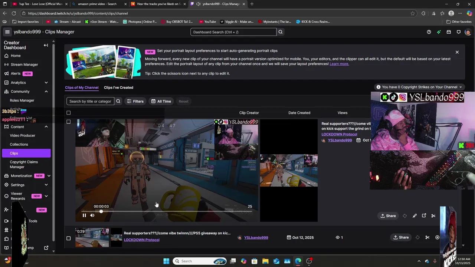The image size is (475, 267).
Task: Click the clip playback progress scrubber
Action: (101, 211)
